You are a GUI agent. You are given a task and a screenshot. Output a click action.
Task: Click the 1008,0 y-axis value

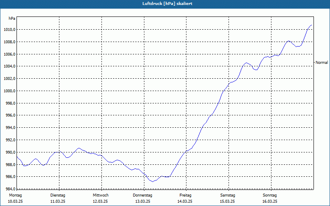[9, 42]
